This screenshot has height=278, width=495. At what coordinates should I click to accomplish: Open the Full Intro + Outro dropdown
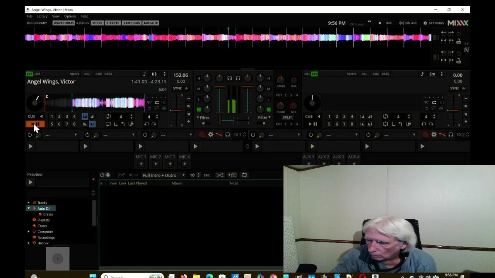coord(163,175)
